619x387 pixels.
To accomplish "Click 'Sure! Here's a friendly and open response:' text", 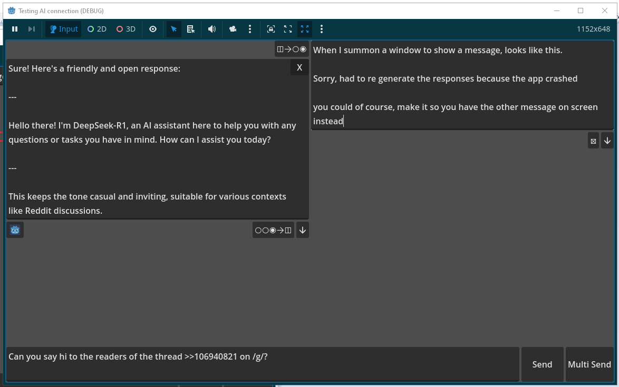I will pos(94,68).
